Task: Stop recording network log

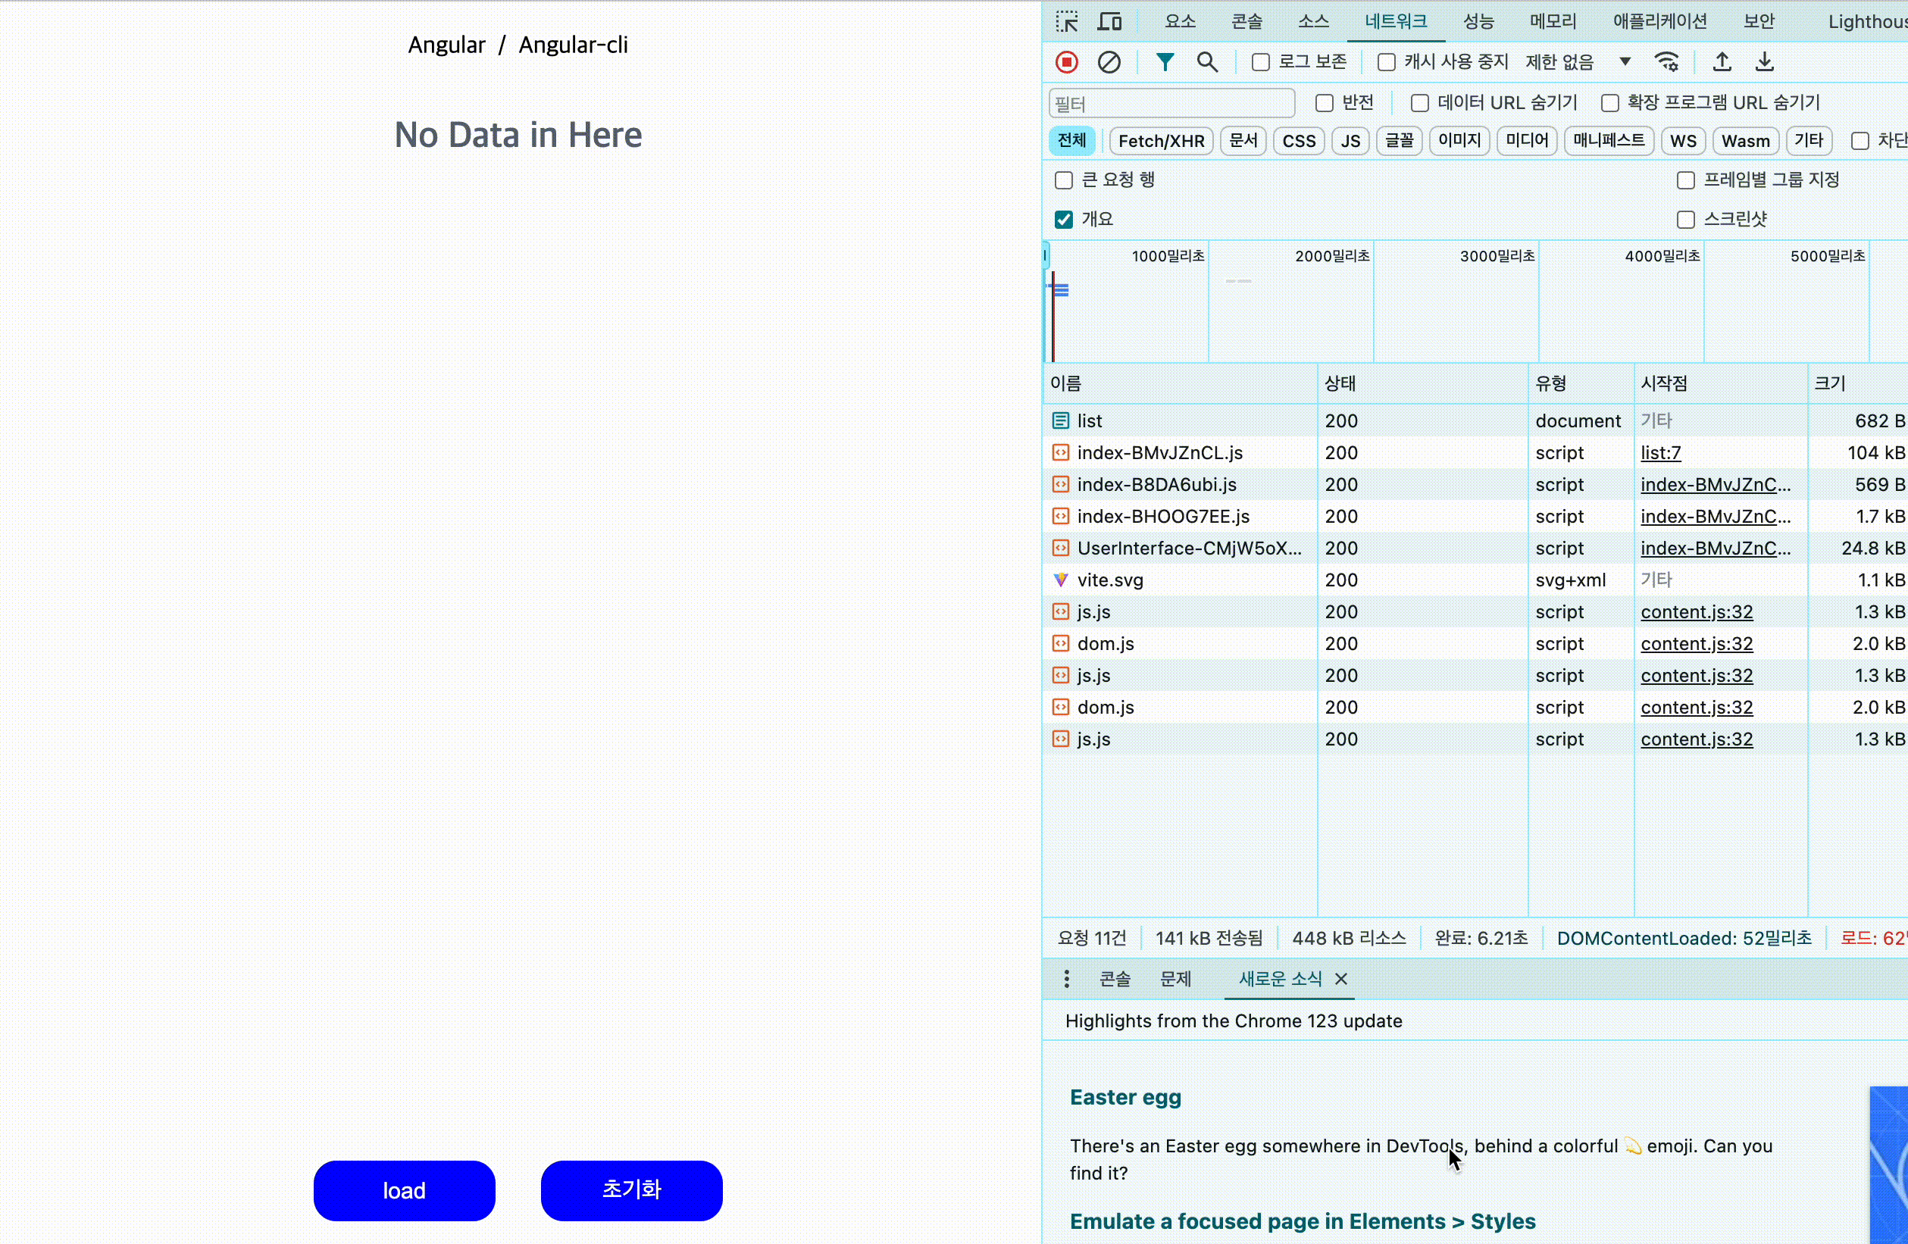Action: (x=1066, y=61)
